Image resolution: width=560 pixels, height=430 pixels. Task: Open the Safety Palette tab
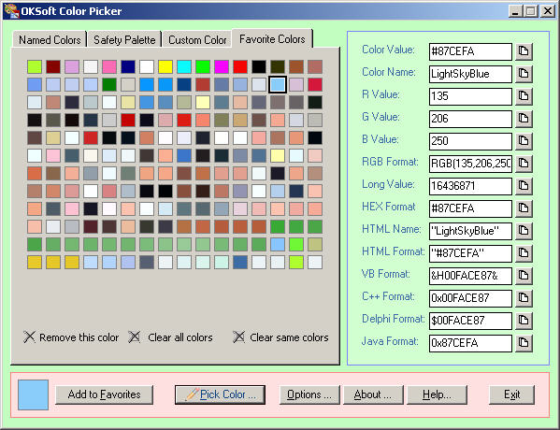click(x=124, y=39)
